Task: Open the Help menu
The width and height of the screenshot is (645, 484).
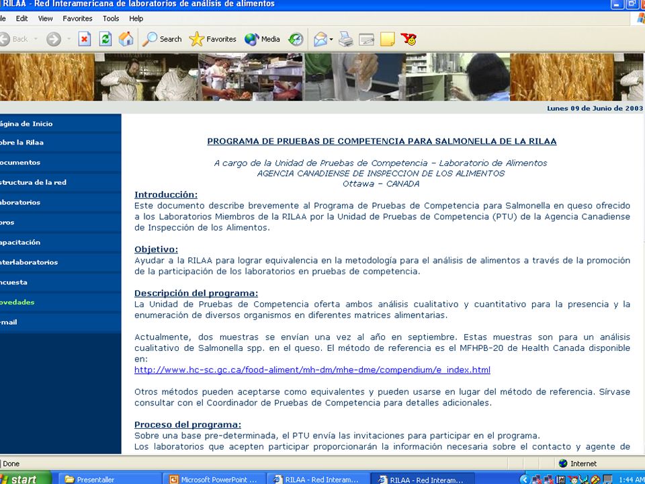Action: coord(136,19)
